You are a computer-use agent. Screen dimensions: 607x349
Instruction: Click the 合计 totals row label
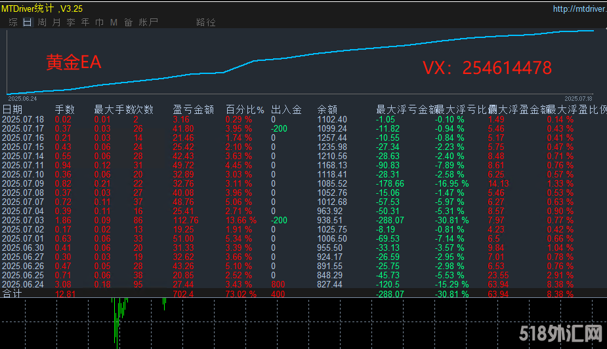[x=12, y=294]
